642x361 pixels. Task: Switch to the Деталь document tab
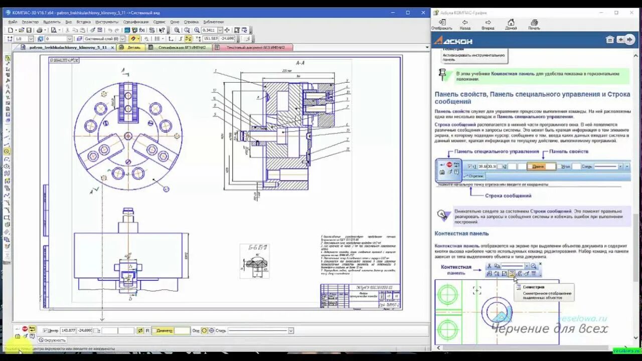click(131, 48)
